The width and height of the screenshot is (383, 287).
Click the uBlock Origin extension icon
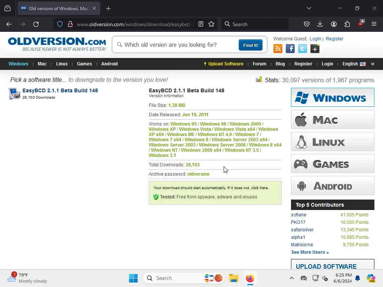361,24
